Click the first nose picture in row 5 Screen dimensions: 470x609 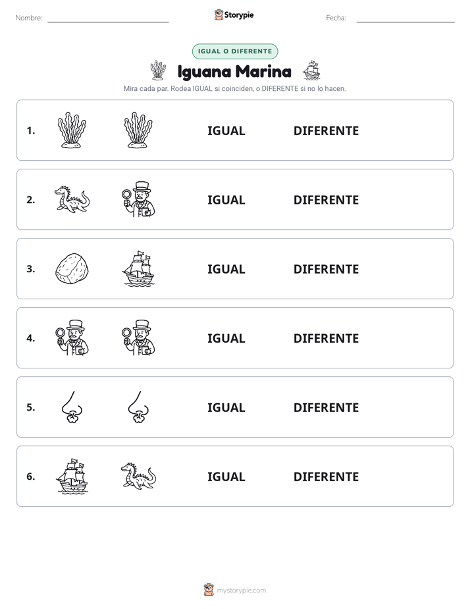point(72,407)
